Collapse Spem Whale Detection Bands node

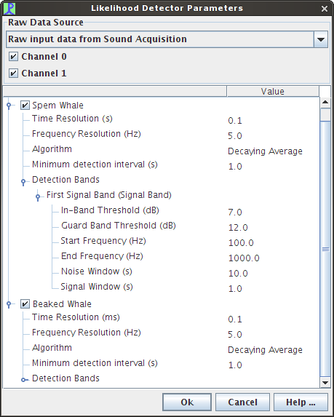tap(23, 182)
